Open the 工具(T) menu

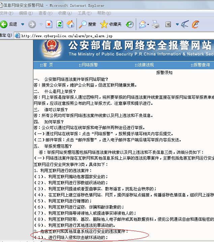coord(85,13)
